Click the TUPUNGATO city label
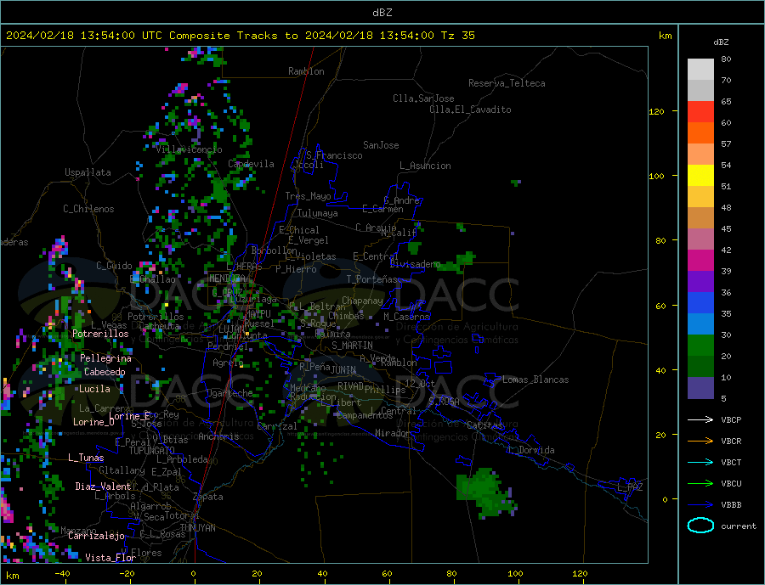The height and width of the screenshot is (585, 765). (x=152, y=451)
